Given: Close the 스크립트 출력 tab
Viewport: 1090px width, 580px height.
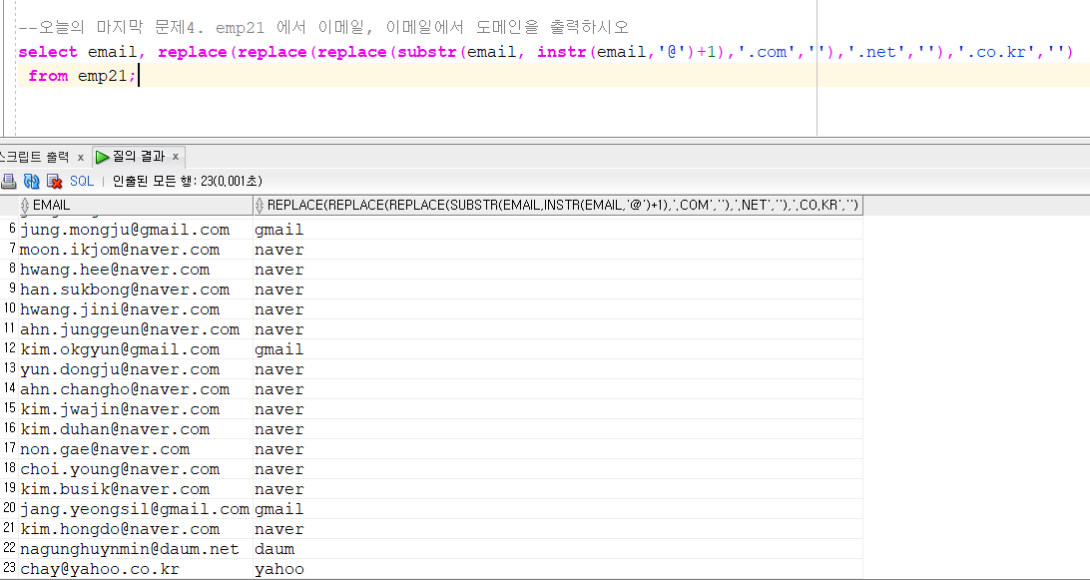Looking at the screenshot, I should pyautogui.click(x=80, y=157).
